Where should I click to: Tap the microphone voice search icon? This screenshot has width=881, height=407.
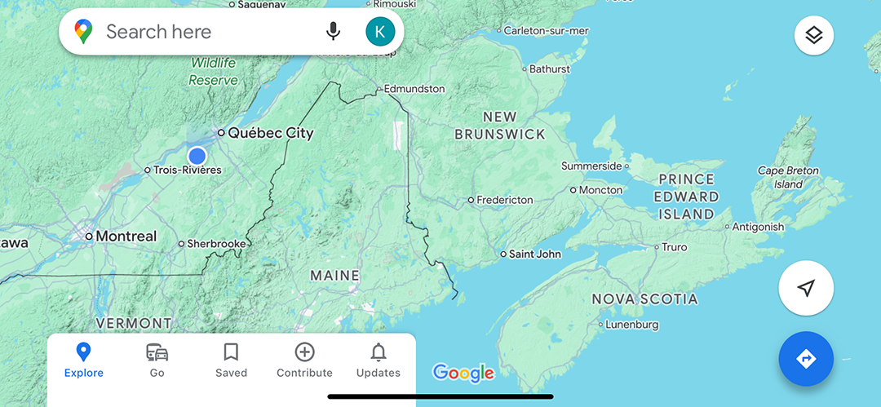click(333, 32)
